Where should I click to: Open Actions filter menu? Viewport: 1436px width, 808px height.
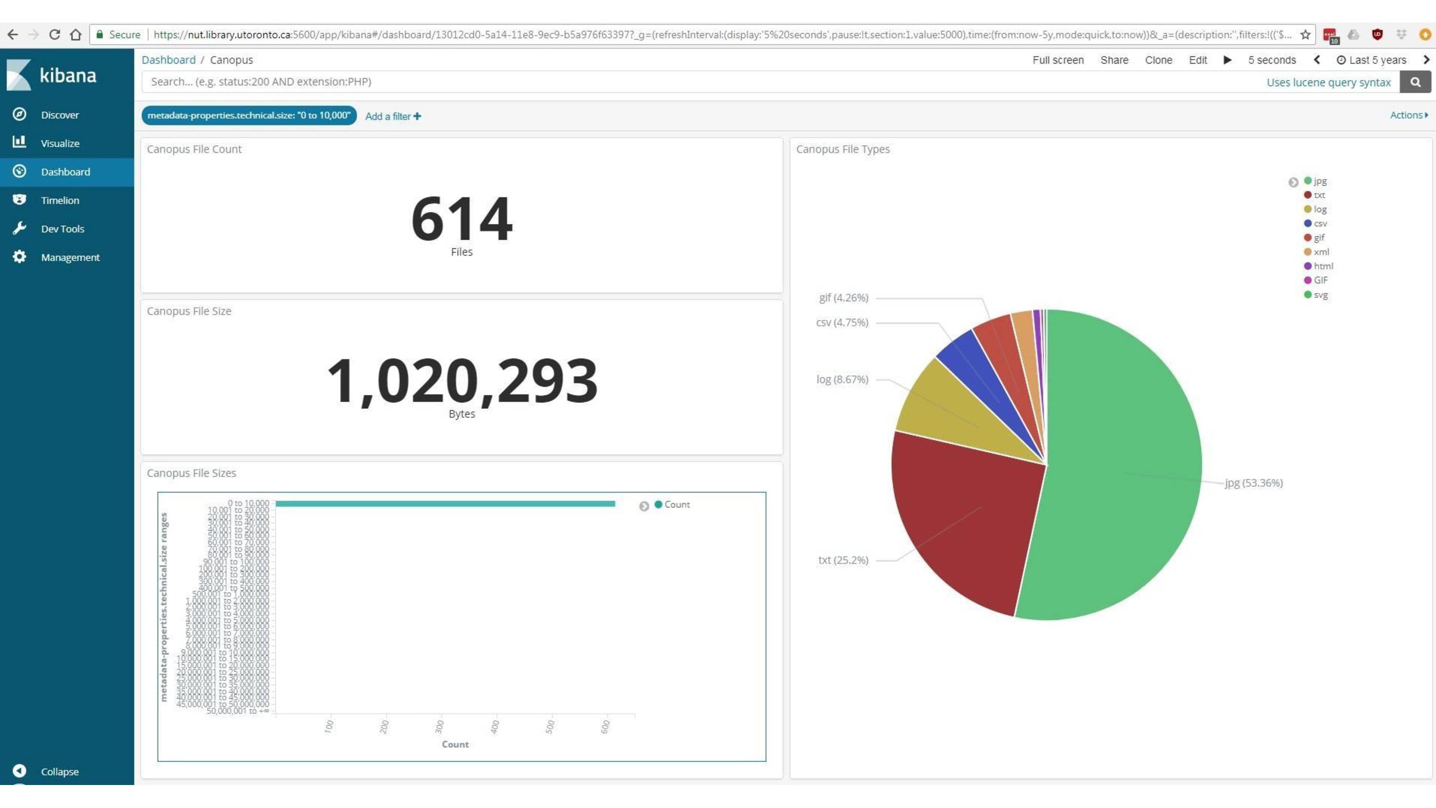tap(1409, 115)
